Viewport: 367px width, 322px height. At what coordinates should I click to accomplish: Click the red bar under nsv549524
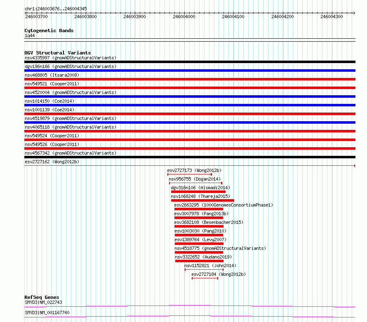point(190,140)
